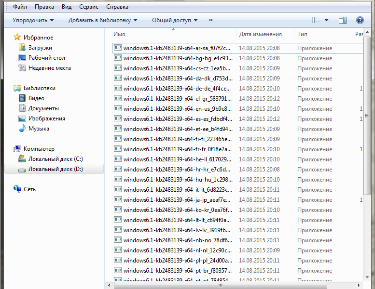Click icon of the fr-fr file
The width and height of the screenshot is (375, 289).
click(118, 149)
